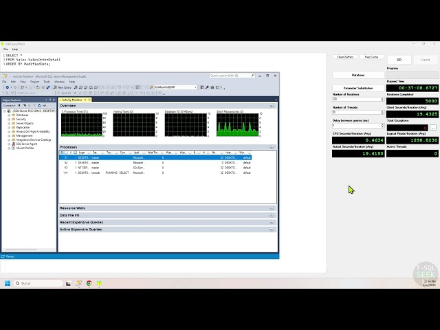This screenshot has width=440, height=330.
Task: Open the File menu in SQLQueryStress
Action: point(5,49)
